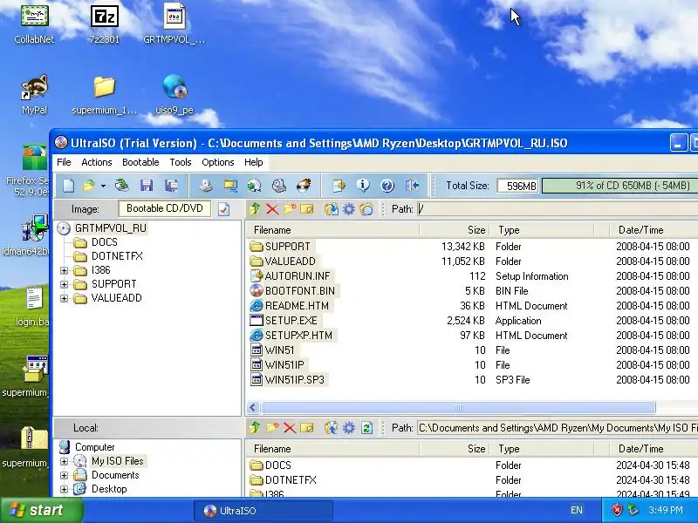
Task: Click the Add Files toolbar icon
Action: [x=339, y=186]
